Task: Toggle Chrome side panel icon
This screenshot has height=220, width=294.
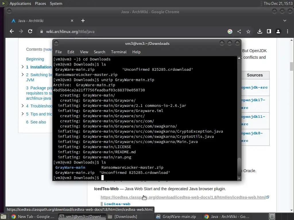Action: tap(269, 32)
